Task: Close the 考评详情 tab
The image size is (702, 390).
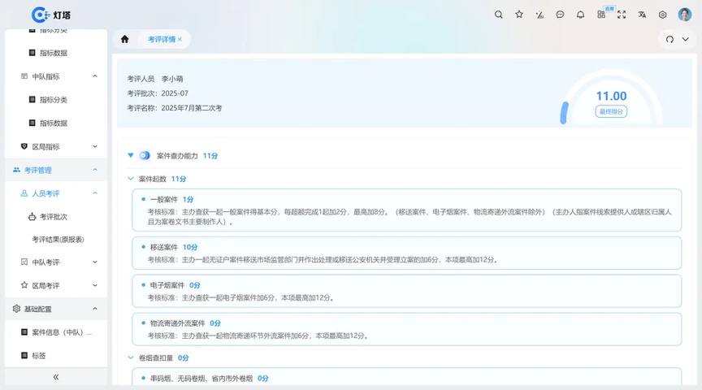Action: [180, 39]
